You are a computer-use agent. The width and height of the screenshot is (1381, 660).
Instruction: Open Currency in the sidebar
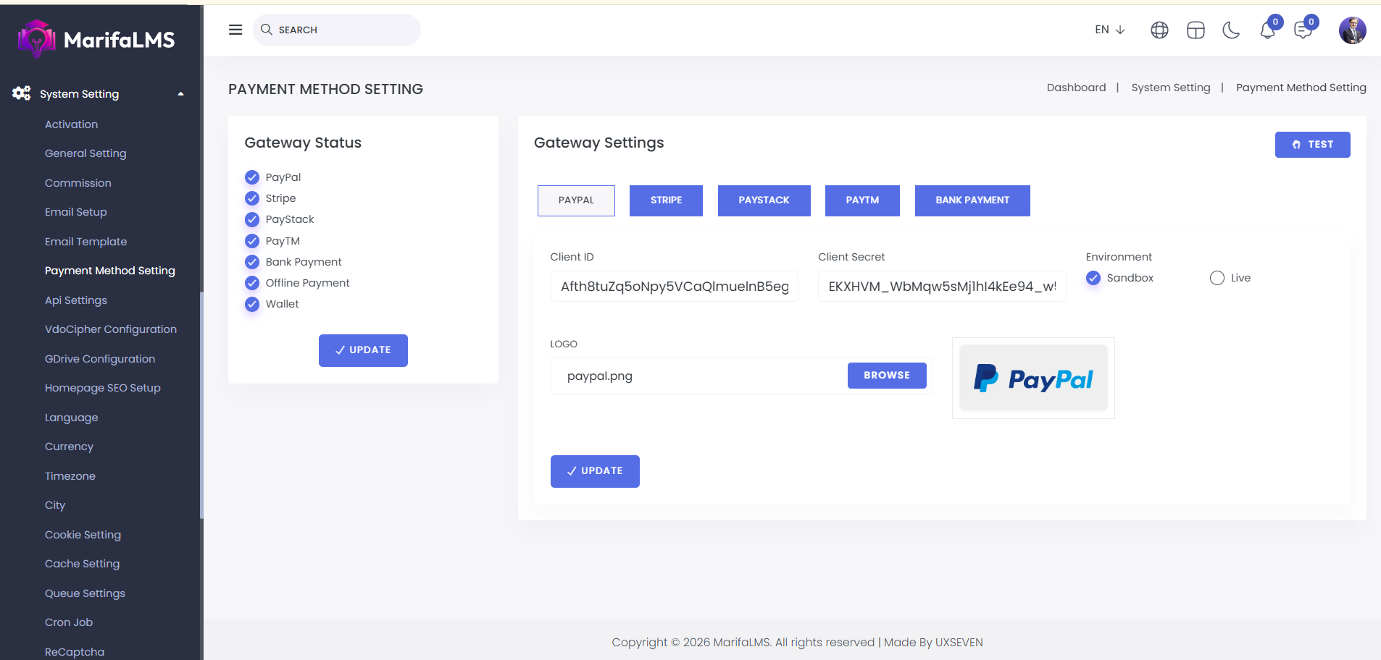click(69, 447)
